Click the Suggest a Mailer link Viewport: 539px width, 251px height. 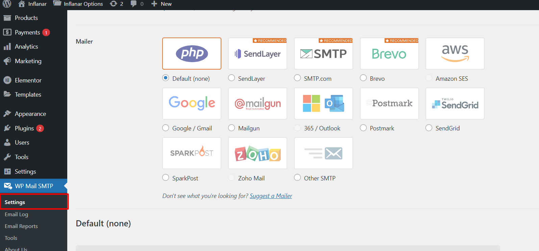(x=271, y=196)
